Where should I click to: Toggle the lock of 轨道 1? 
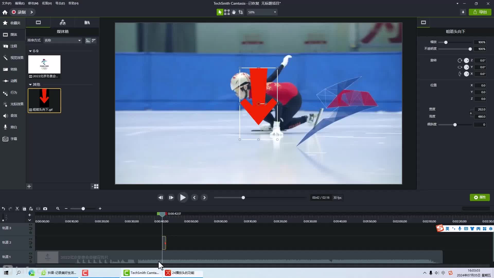click(x=30, y=262)
